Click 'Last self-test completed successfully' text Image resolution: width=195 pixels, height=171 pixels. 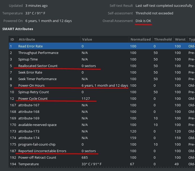pyautogui.click(x=164, y=5)
